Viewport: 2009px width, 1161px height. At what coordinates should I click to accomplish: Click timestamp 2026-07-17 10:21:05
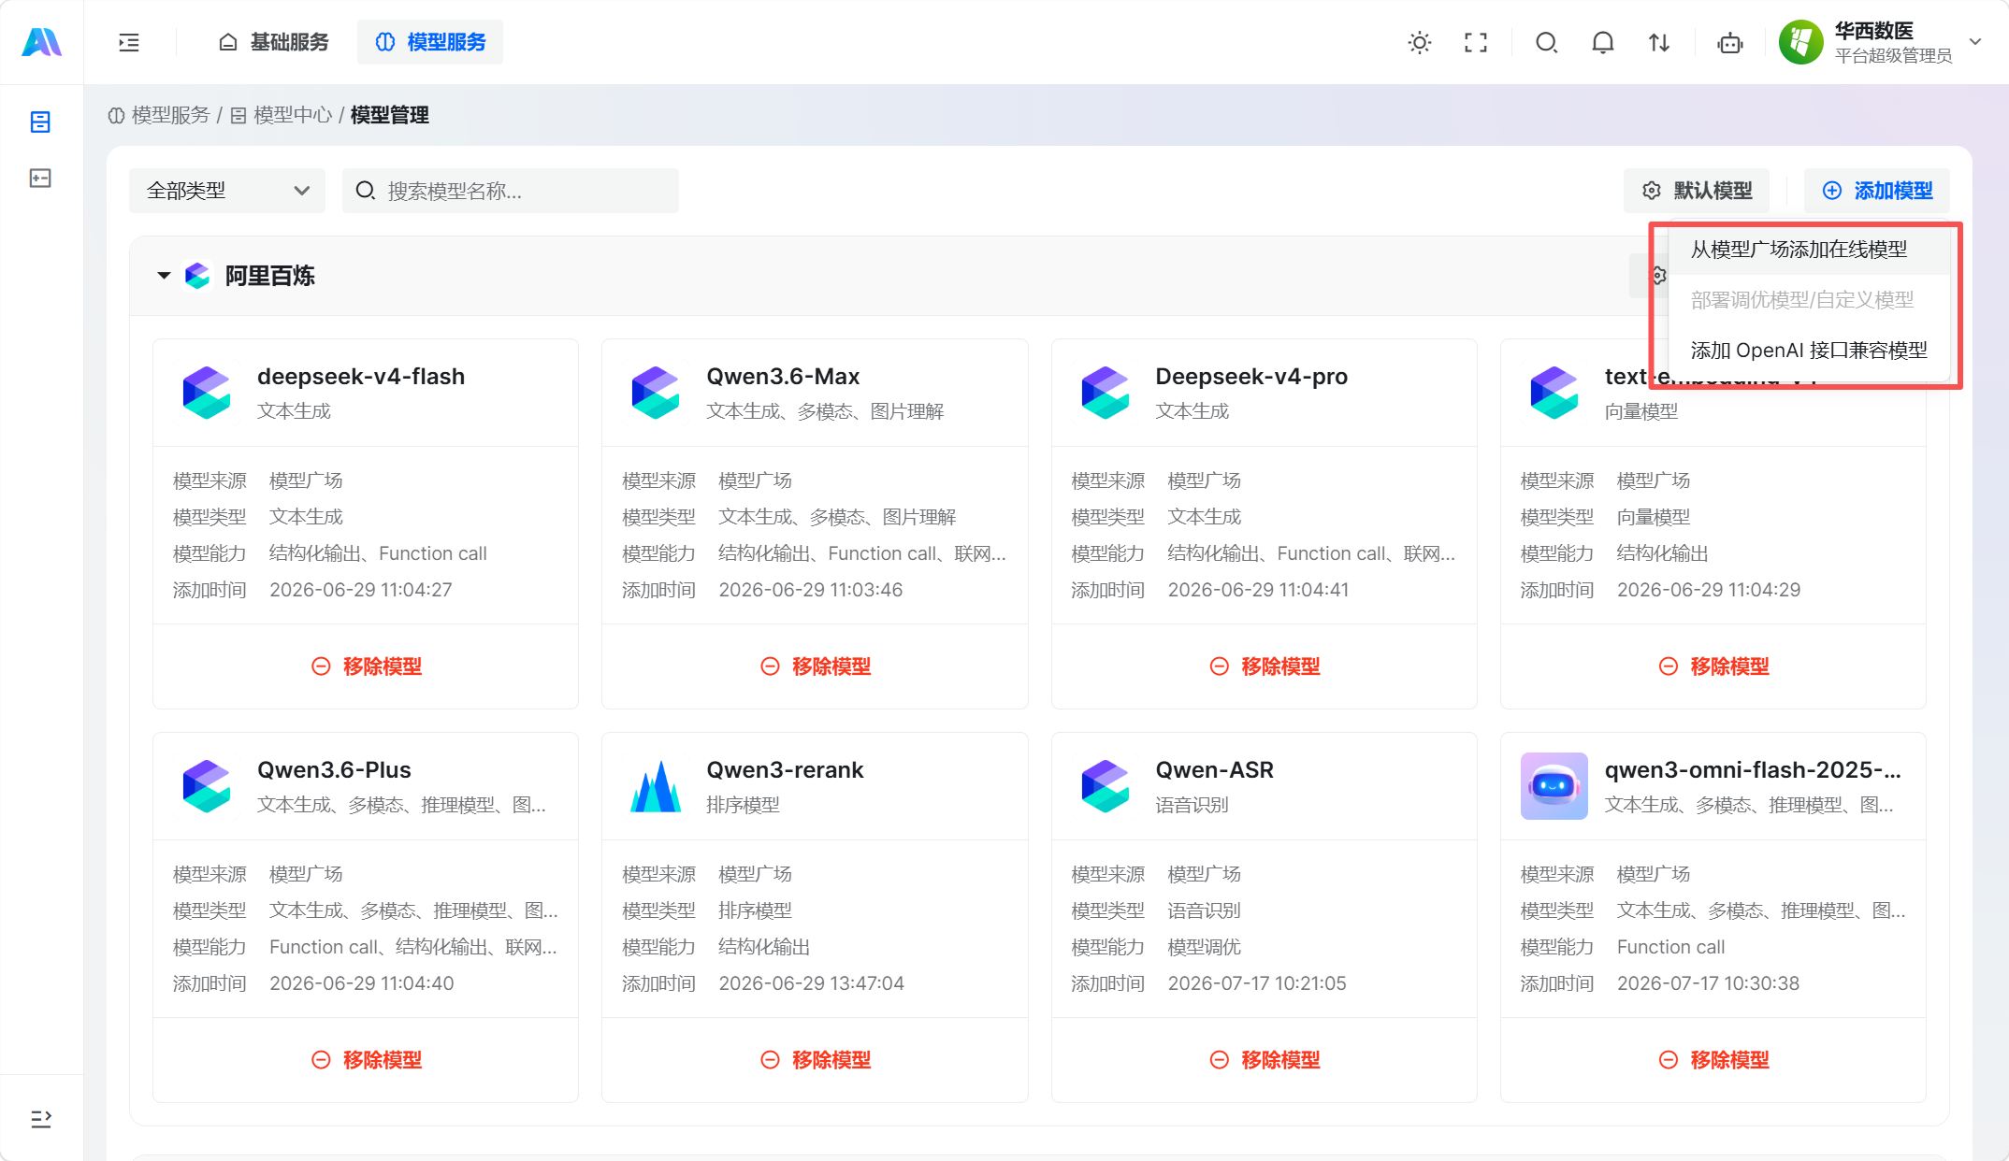click(1257, 983)
